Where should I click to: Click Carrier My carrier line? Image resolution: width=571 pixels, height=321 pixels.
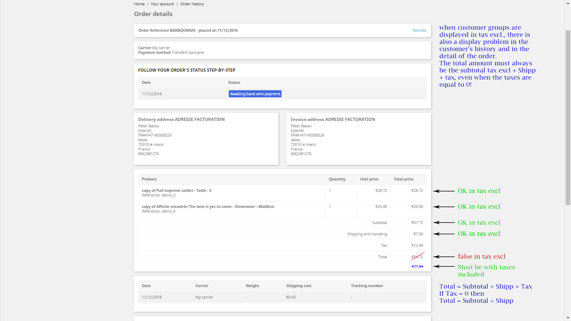click(x=154, y=48)
